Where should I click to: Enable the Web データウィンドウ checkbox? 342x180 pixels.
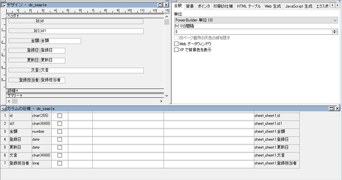(176, 44)
